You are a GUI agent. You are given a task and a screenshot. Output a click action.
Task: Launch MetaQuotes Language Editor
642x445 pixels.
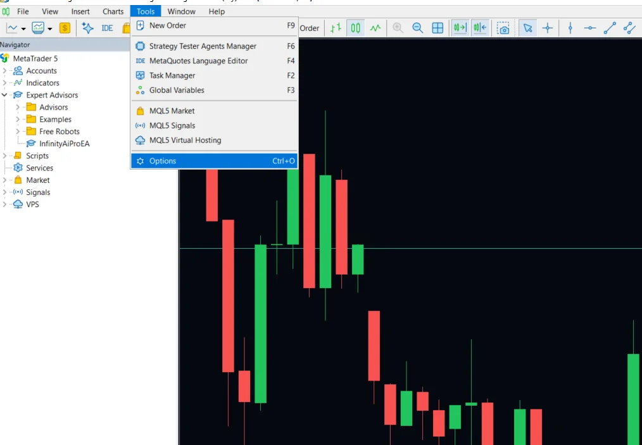point(215,61)
